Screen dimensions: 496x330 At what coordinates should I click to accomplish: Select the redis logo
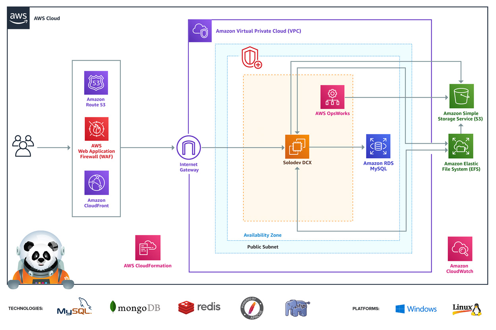coord(199,307)
